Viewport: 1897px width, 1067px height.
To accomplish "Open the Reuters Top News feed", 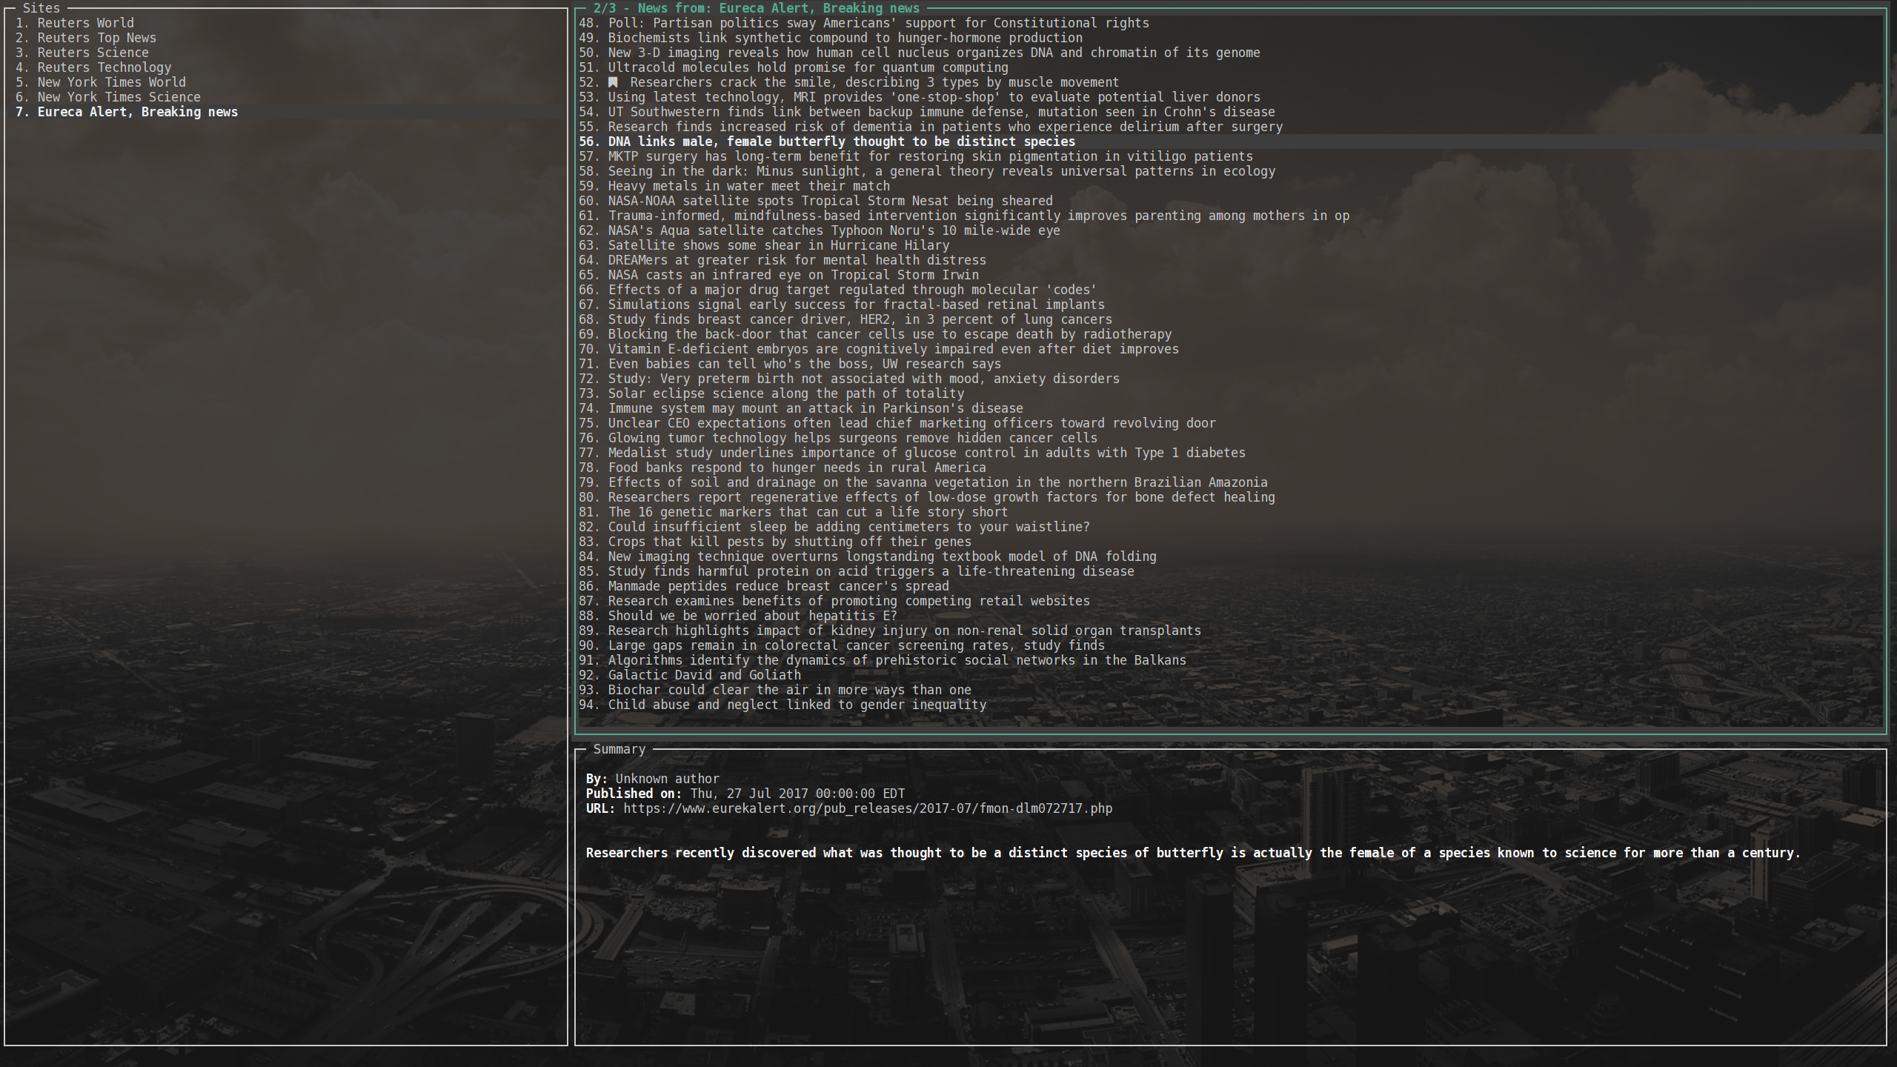I will [x=96, y=38].
